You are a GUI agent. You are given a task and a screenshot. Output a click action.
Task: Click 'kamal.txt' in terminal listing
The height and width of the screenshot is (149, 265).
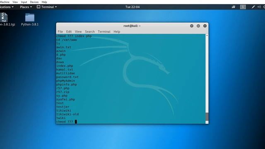(65, 70)
